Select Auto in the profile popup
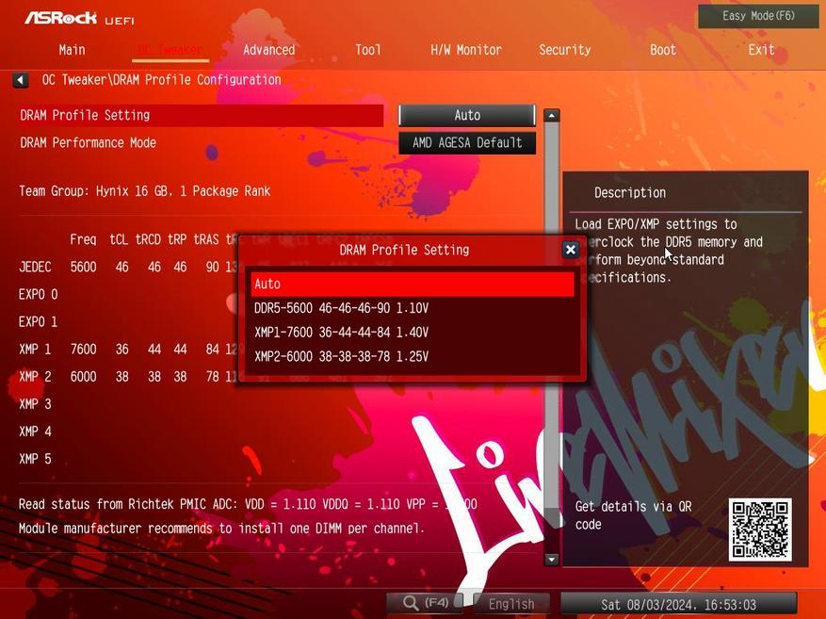Viewport: 826px width, 619px height. point(413,284)
